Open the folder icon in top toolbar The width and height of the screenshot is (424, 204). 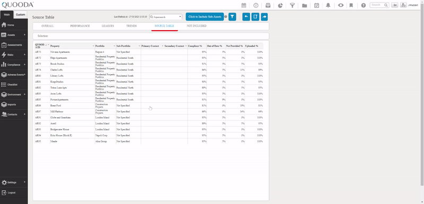(304, 5)
